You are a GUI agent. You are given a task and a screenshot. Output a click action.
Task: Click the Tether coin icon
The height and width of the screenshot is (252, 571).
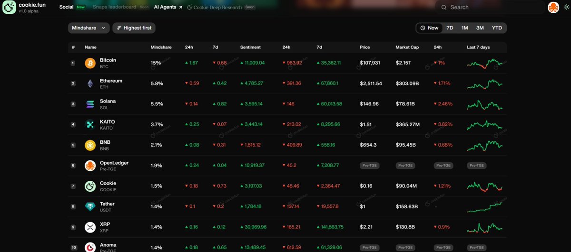tap(90, 206)
